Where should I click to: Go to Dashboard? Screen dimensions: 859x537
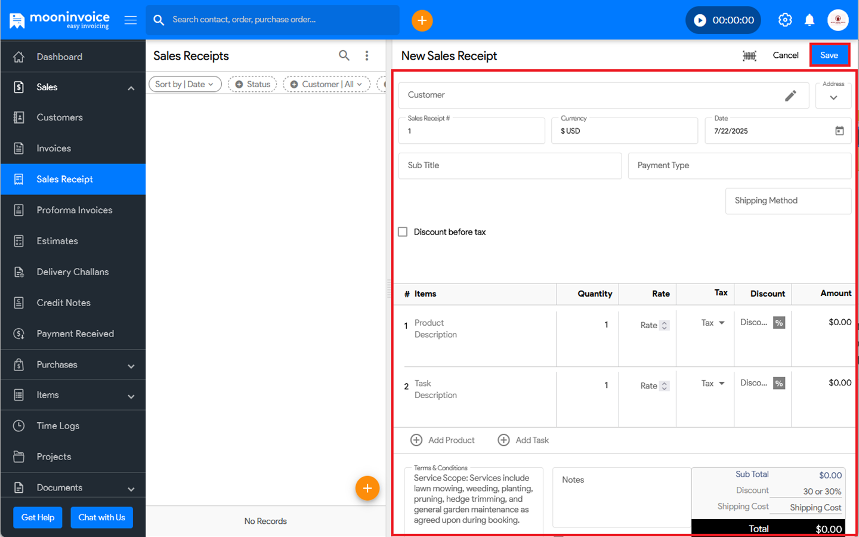point(73,57)
